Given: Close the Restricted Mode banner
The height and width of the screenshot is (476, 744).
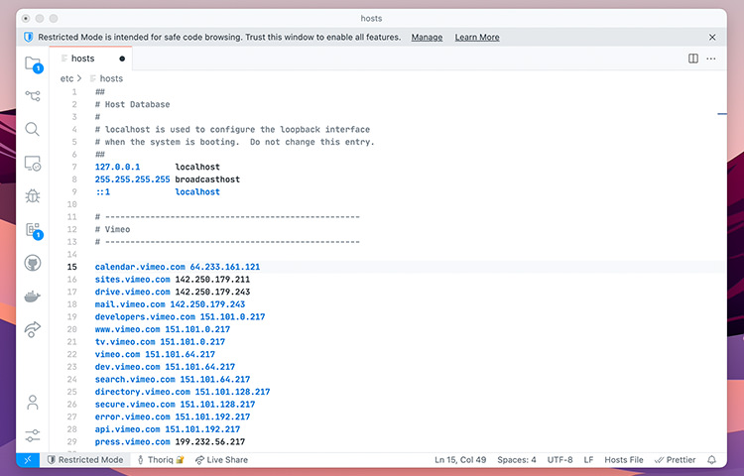Looking at the screenshot, I should click(712, 37).
